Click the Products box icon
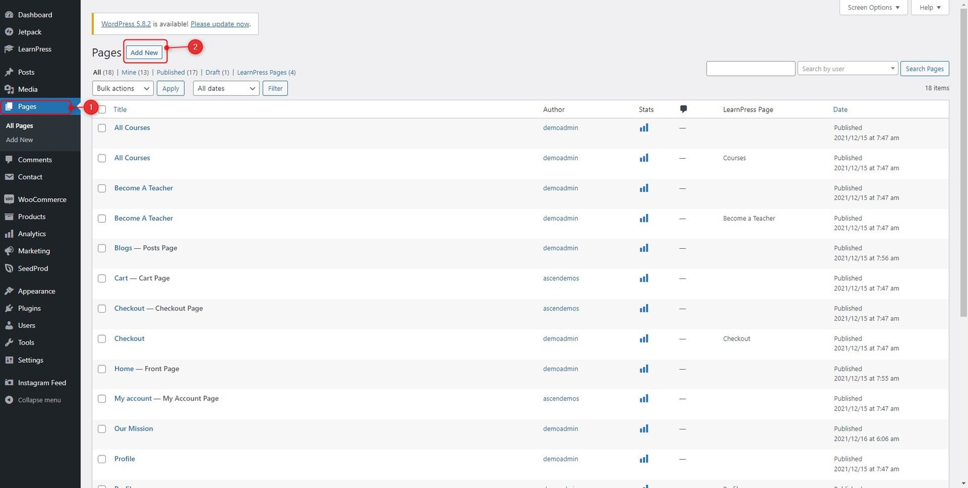The image size is (968, 488). 9,217
